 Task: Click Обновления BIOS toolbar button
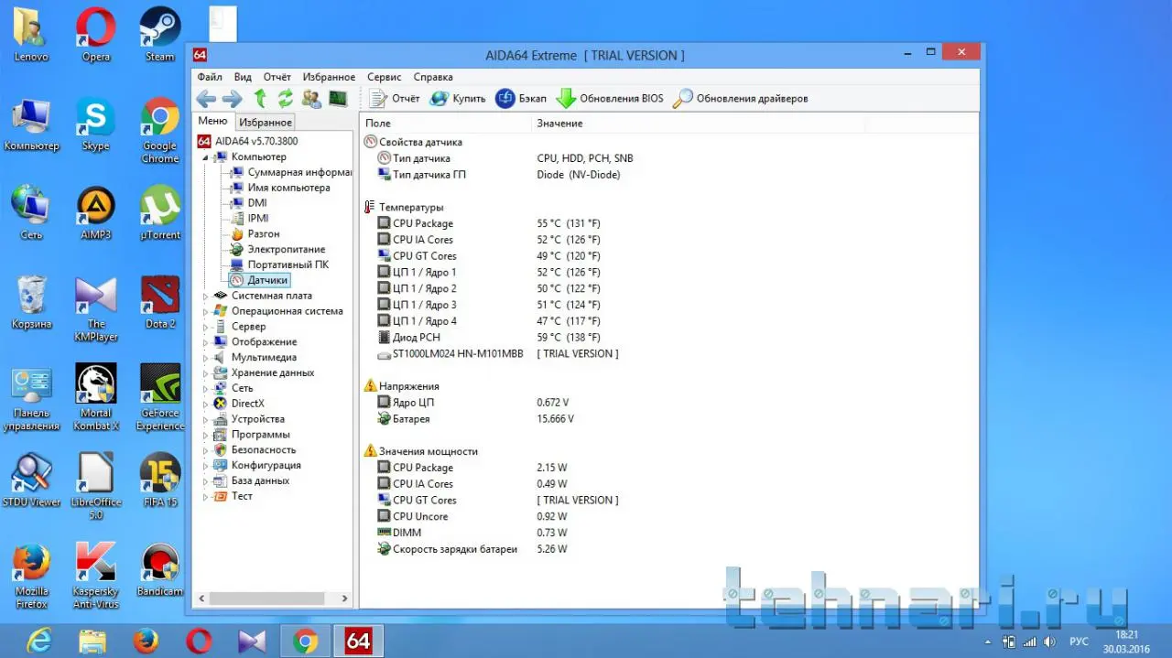[x=610, y=99]
